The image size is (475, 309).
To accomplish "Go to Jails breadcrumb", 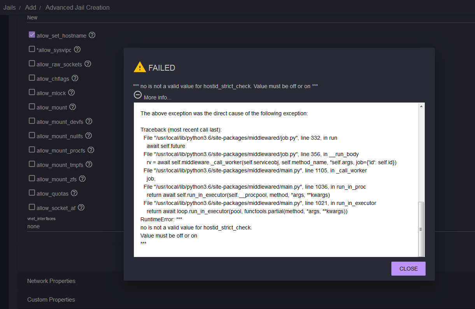I will pyautogui.click(x=9, y=7).
